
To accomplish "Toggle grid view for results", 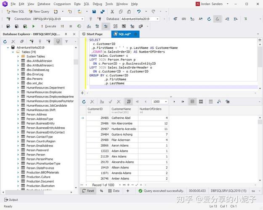I will 192,101.
